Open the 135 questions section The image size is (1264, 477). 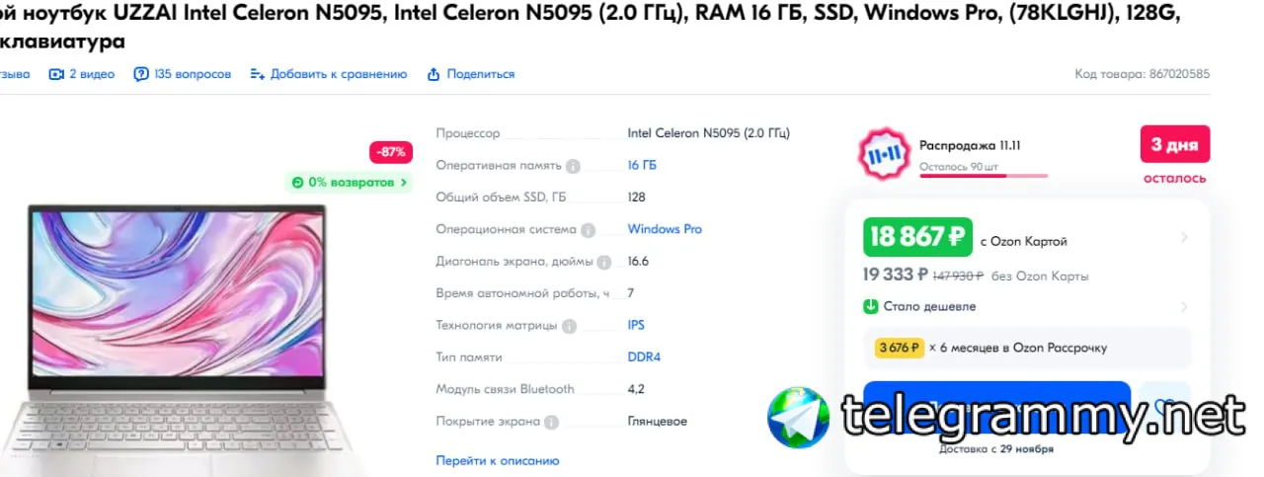click(183, 74)
